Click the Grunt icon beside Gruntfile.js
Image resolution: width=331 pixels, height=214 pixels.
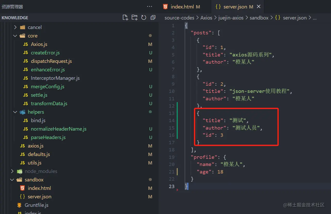tap(20, 205)
